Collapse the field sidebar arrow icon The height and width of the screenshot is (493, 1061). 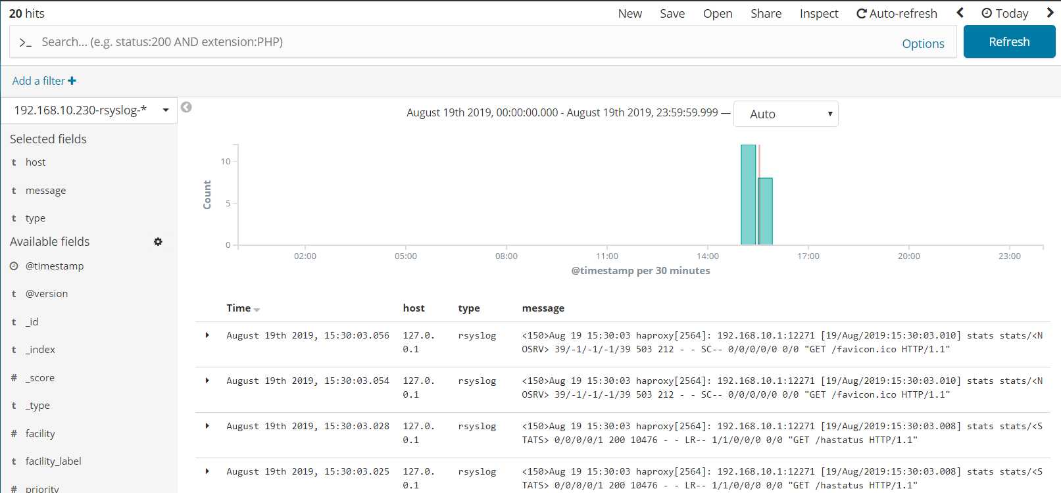pos(186,107)
